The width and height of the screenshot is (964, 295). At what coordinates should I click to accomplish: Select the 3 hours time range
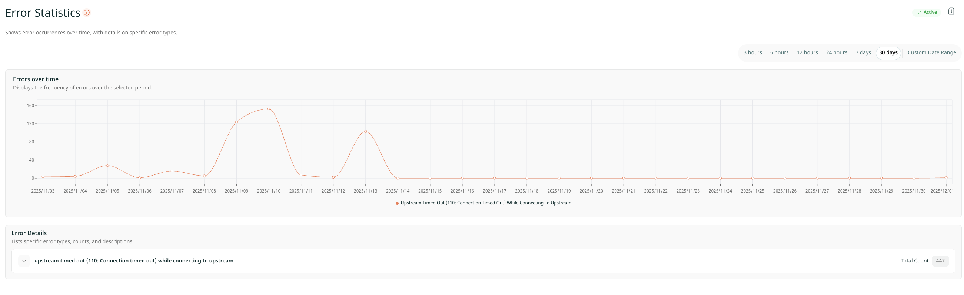pos(752,52)
